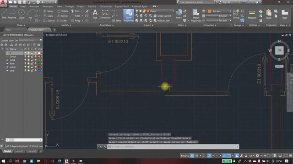Open the Insert ribbon tab

point(23,6)
